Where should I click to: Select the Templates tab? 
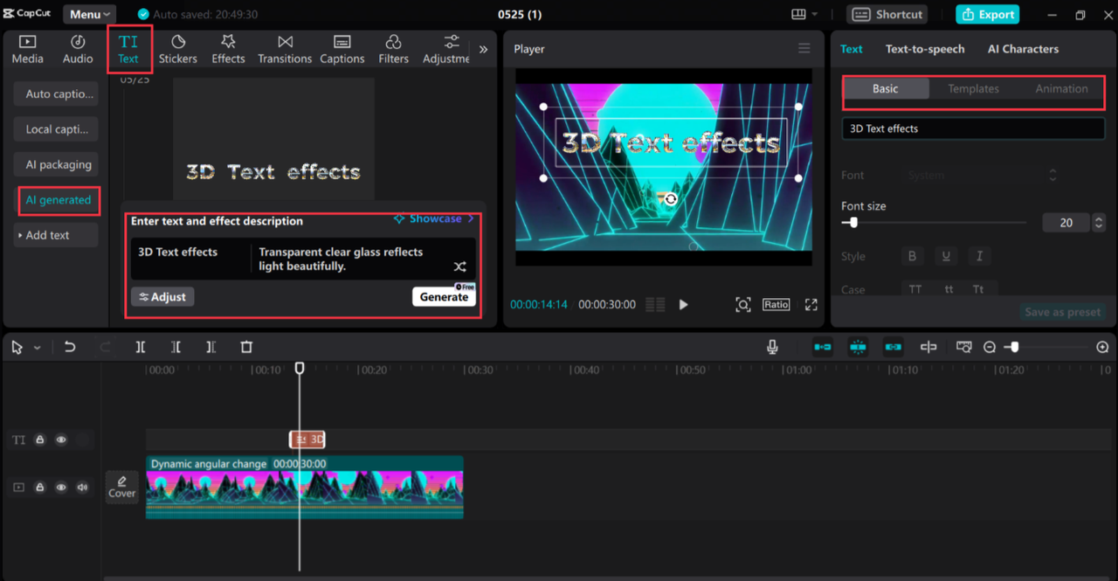coord(973,89)
